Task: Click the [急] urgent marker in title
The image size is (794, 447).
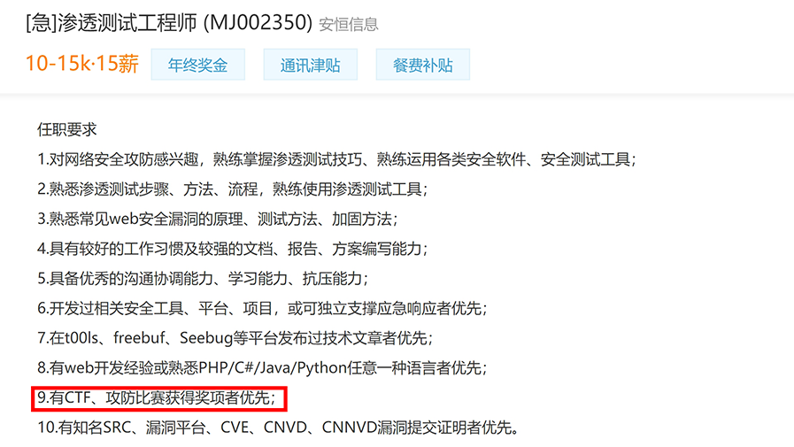Action: click(x=41, y=23)
